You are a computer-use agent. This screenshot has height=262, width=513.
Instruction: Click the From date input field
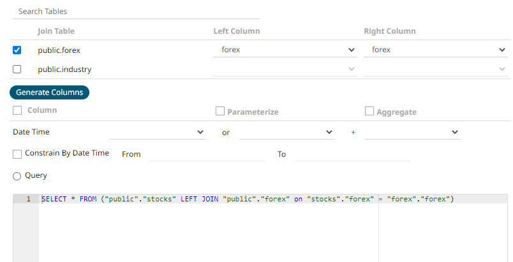(x=206, y=154)
